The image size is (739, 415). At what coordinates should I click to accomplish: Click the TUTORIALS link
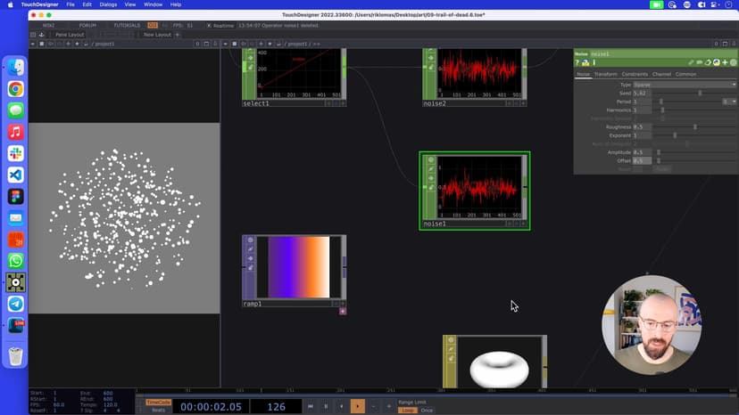point(127,25)
